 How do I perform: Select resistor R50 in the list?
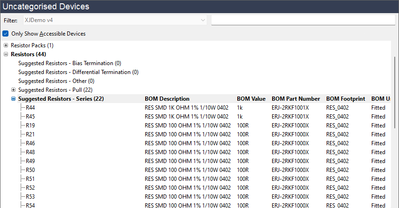click(31, 170)
